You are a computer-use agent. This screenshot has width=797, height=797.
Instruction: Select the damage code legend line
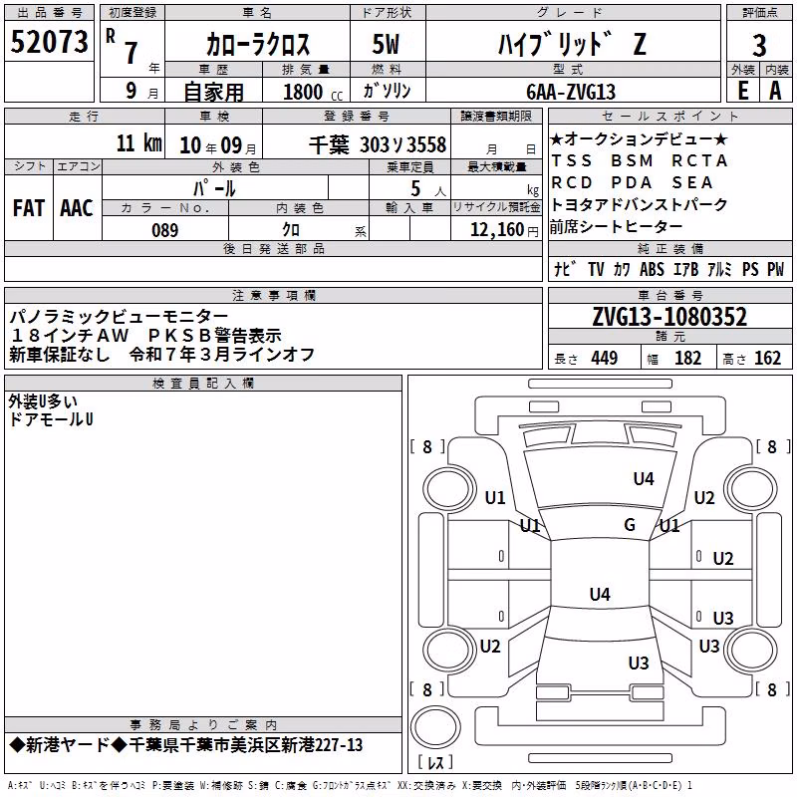[351, 786]
